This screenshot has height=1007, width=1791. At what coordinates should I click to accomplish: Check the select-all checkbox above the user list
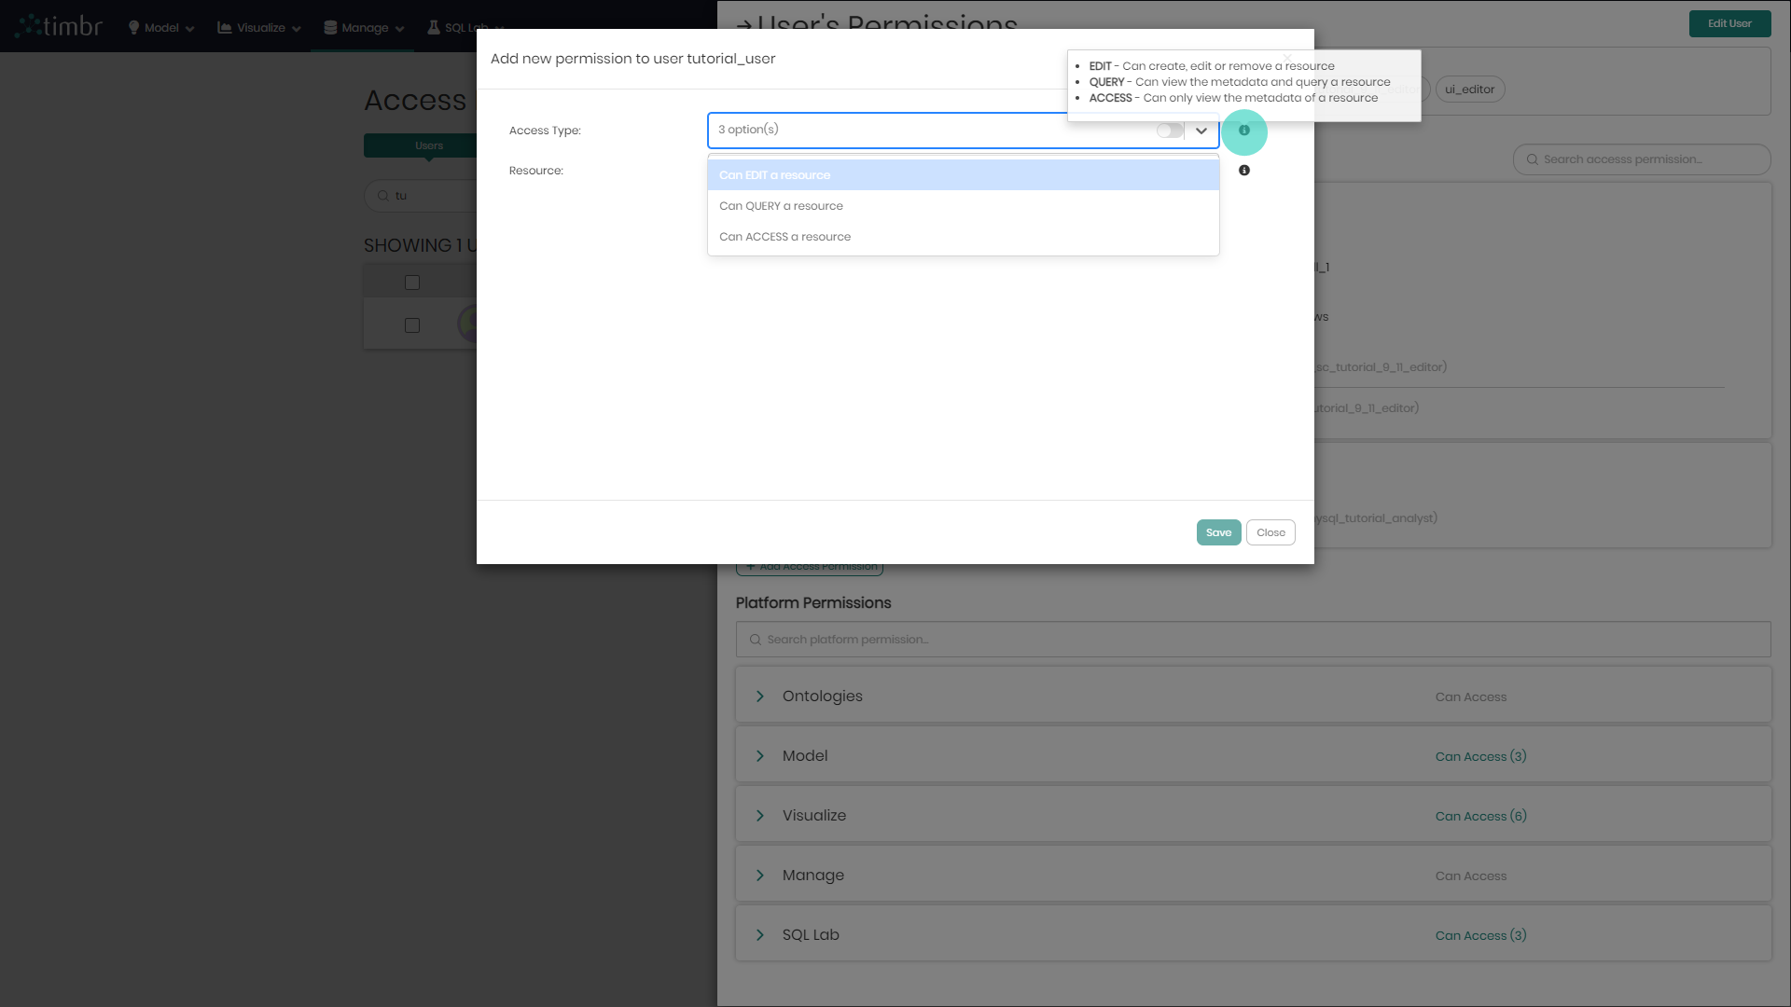[x=412, y=281]
